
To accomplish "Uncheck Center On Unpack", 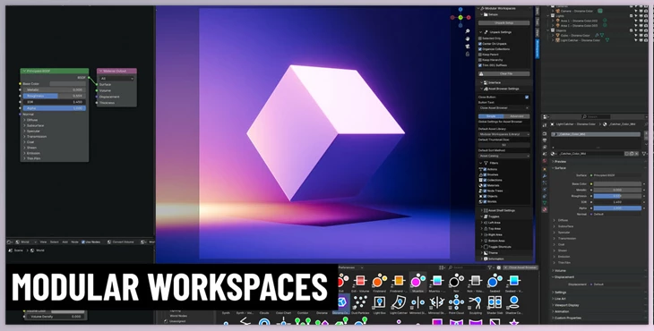I will (x=480, y=44).
